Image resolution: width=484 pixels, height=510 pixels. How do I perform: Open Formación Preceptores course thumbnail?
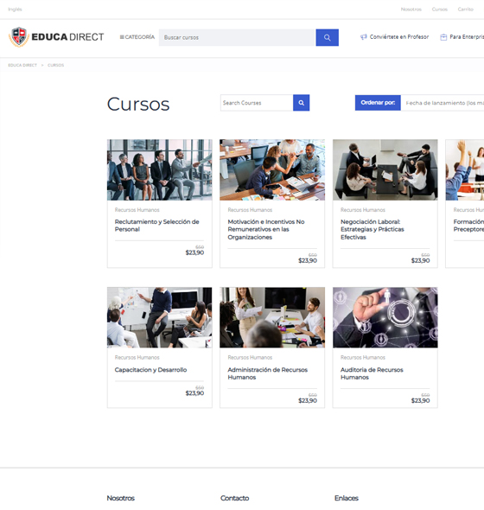(x=465, y=169)
